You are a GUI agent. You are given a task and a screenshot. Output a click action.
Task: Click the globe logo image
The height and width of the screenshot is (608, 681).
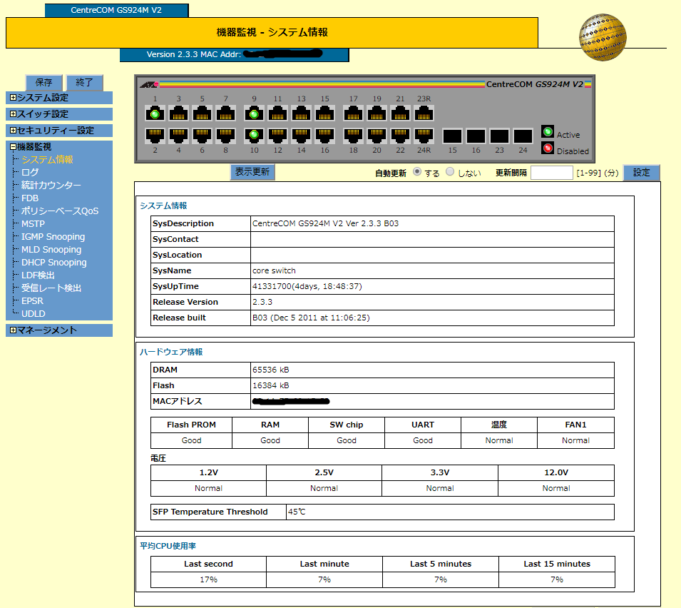[603, 37]
